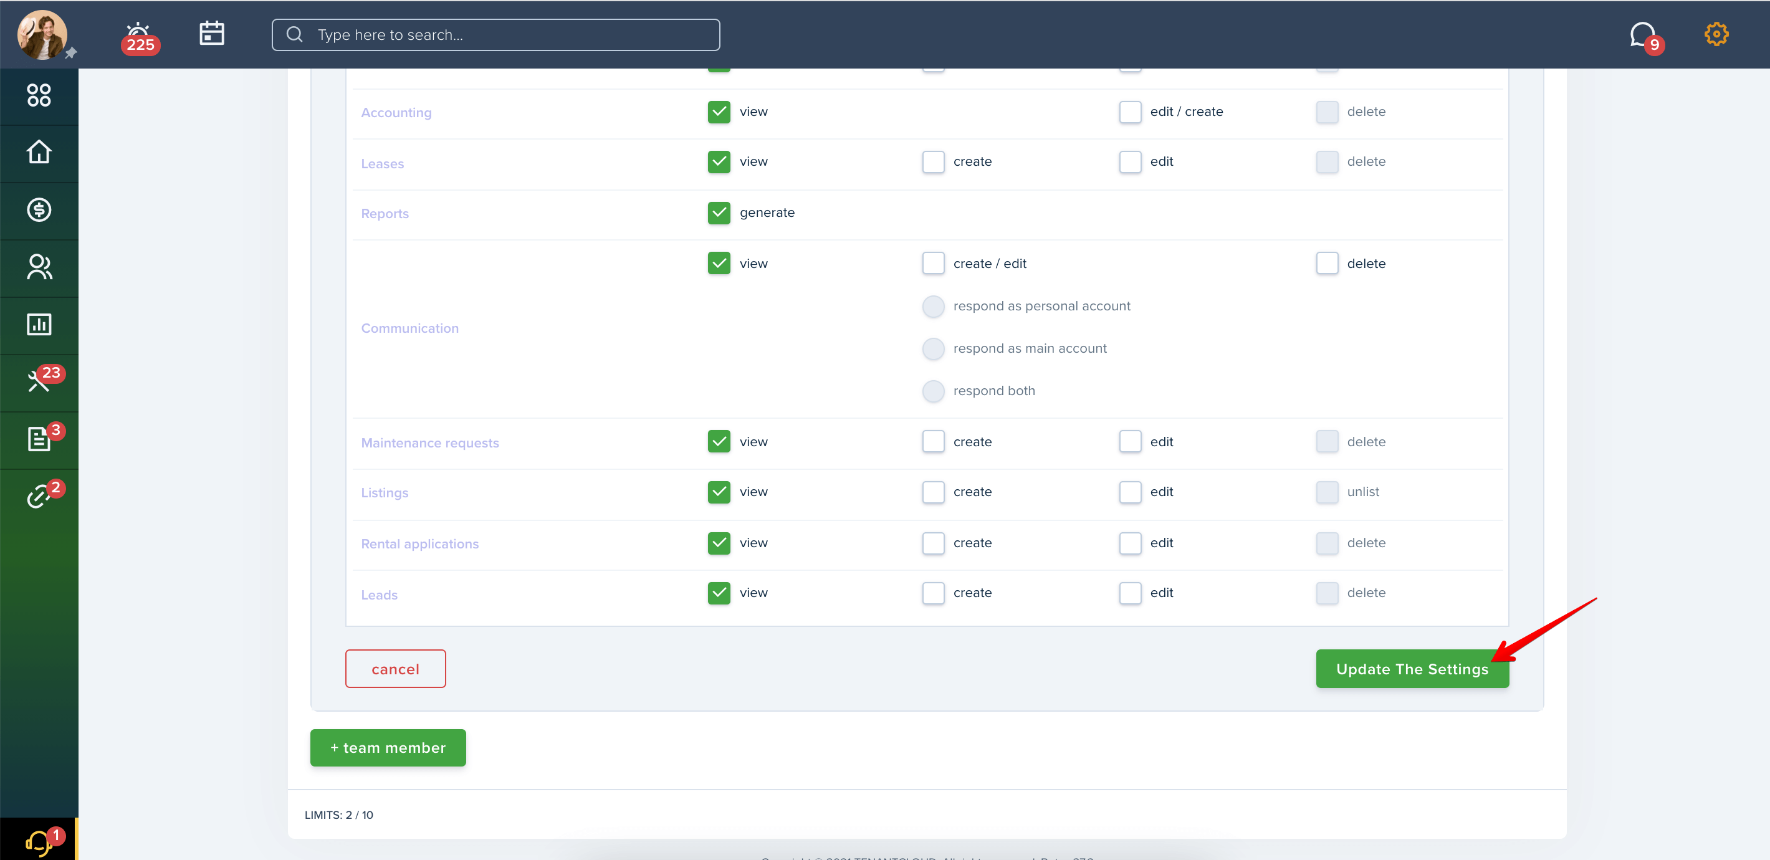Viewport: 1770px width, 860px height.
Task: Tick Rental applications delete checkbox
Action: (x=1327, y=543)
